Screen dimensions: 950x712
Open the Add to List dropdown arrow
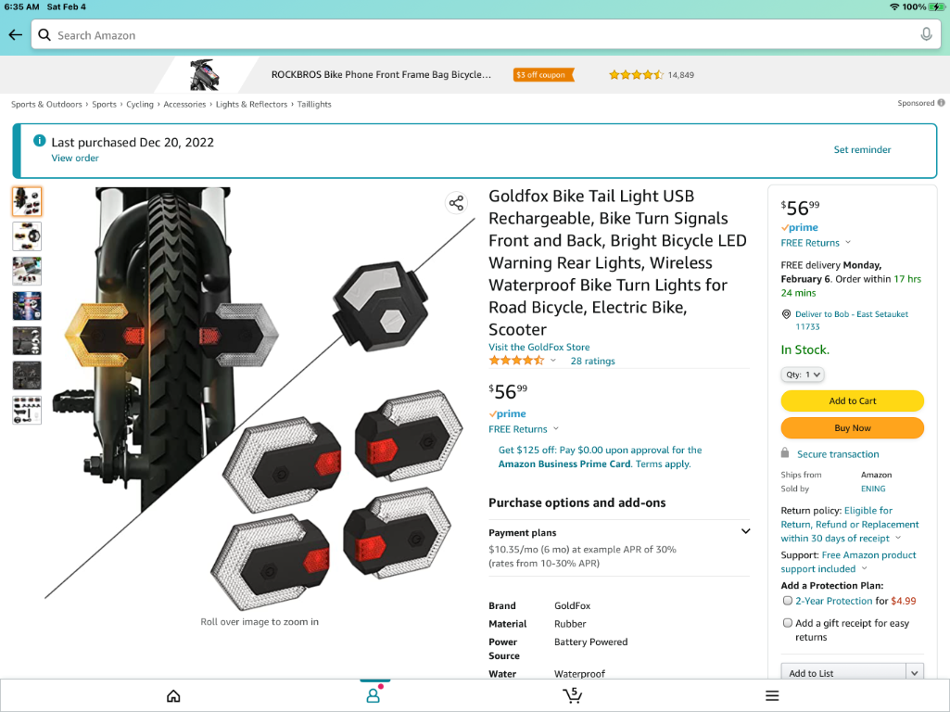coord(914,673)
